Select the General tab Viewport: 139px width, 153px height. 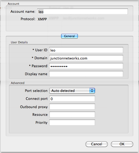[69, 36]
